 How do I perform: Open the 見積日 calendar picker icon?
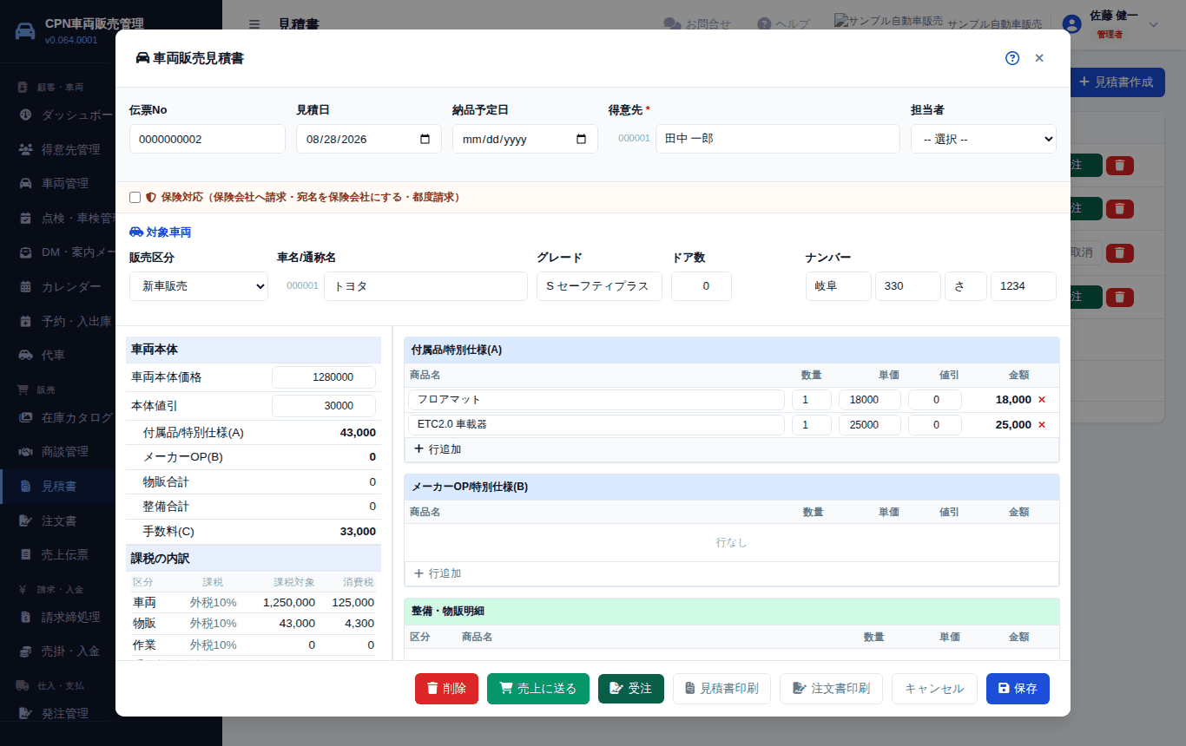[425, 139]
